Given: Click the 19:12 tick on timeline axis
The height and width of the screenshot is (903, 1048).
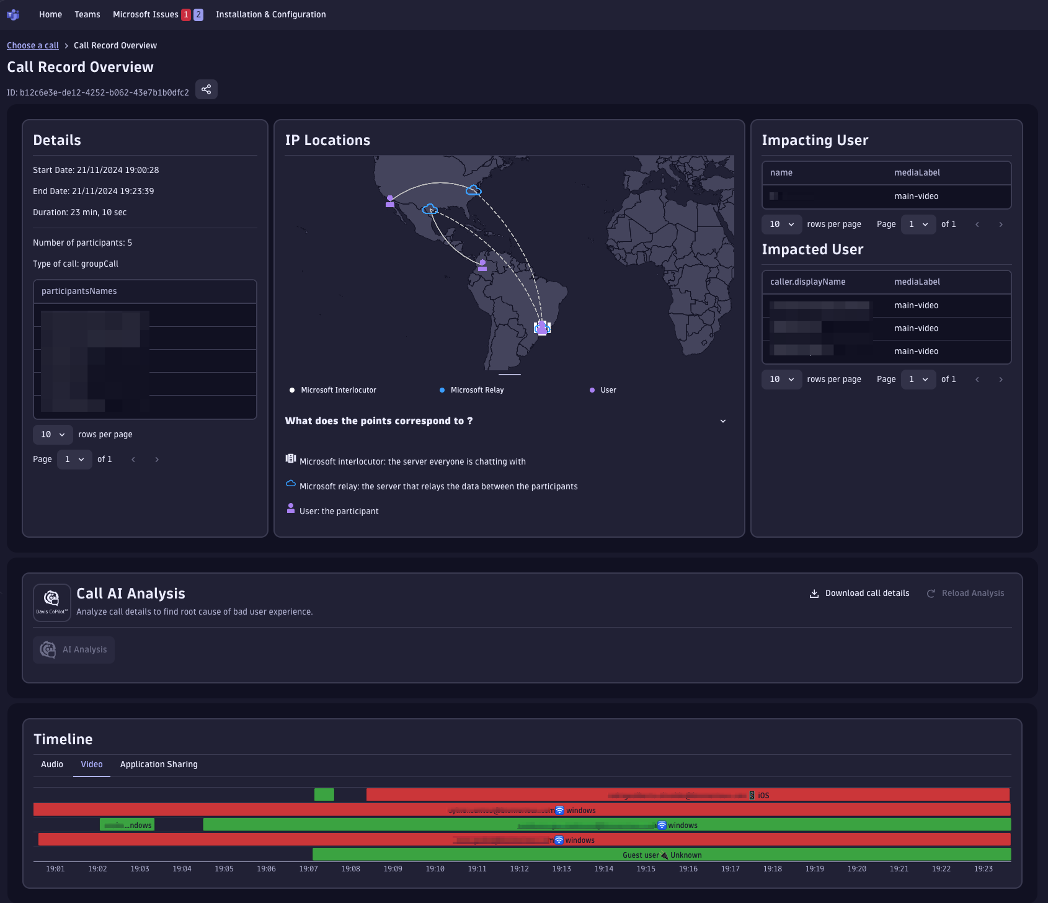Looking at the screenshot, I should point(520,869).
